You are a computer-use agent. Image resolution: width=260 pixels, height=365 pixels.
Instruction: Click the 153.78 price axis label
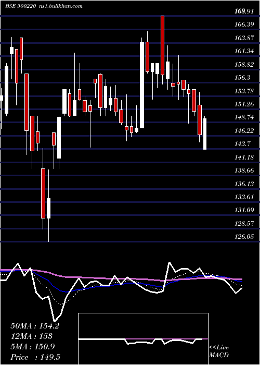pos(244,91)
